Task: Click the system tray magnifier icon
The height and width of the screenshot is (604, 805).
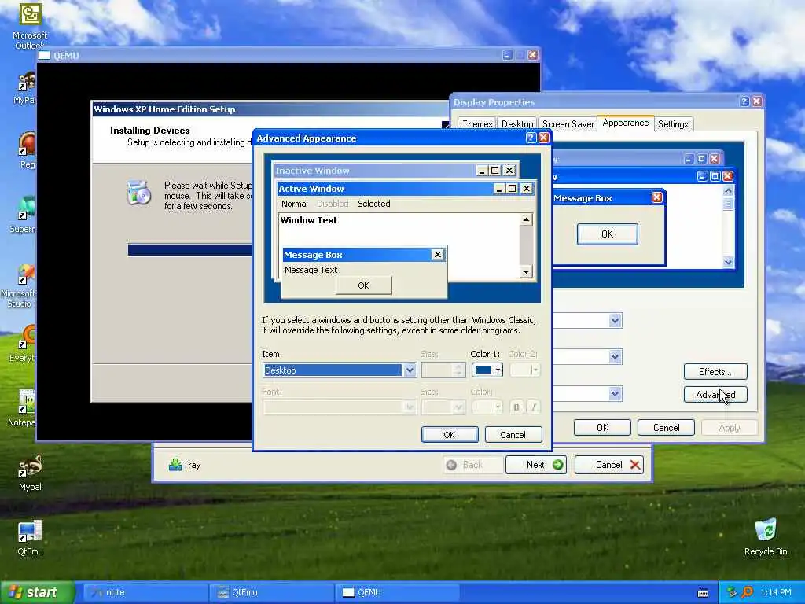Action: 747,592
